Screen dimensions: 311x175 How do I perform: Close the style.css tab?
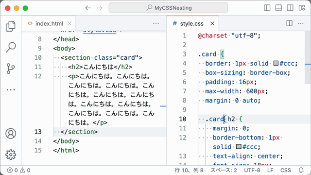pyautogui.click(x=212, y=23)
